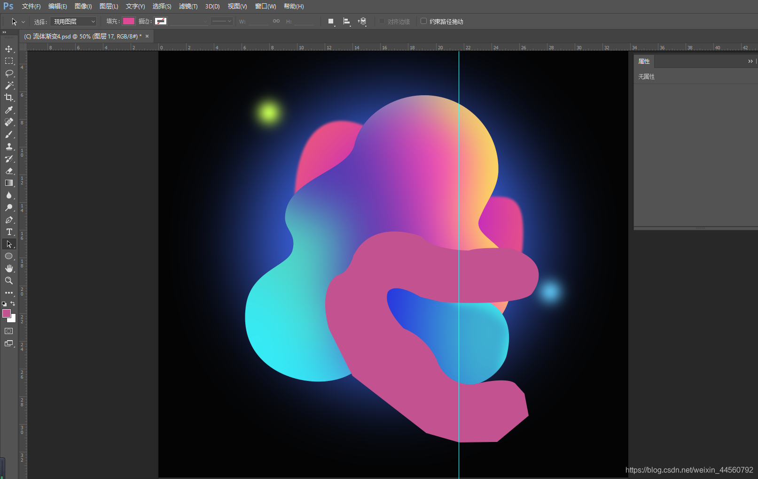The height and width of the screenshot is (479, 758).
Task: Swap foreground and background colors
Action: coord(13,304)
